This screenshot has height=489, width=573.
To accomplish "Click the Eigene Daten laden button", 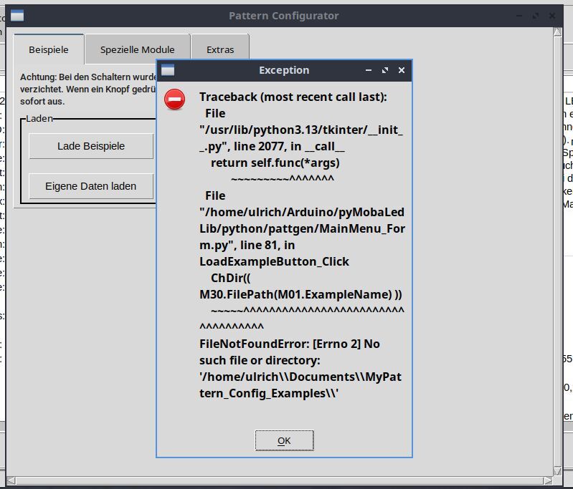I will point(90,186).
